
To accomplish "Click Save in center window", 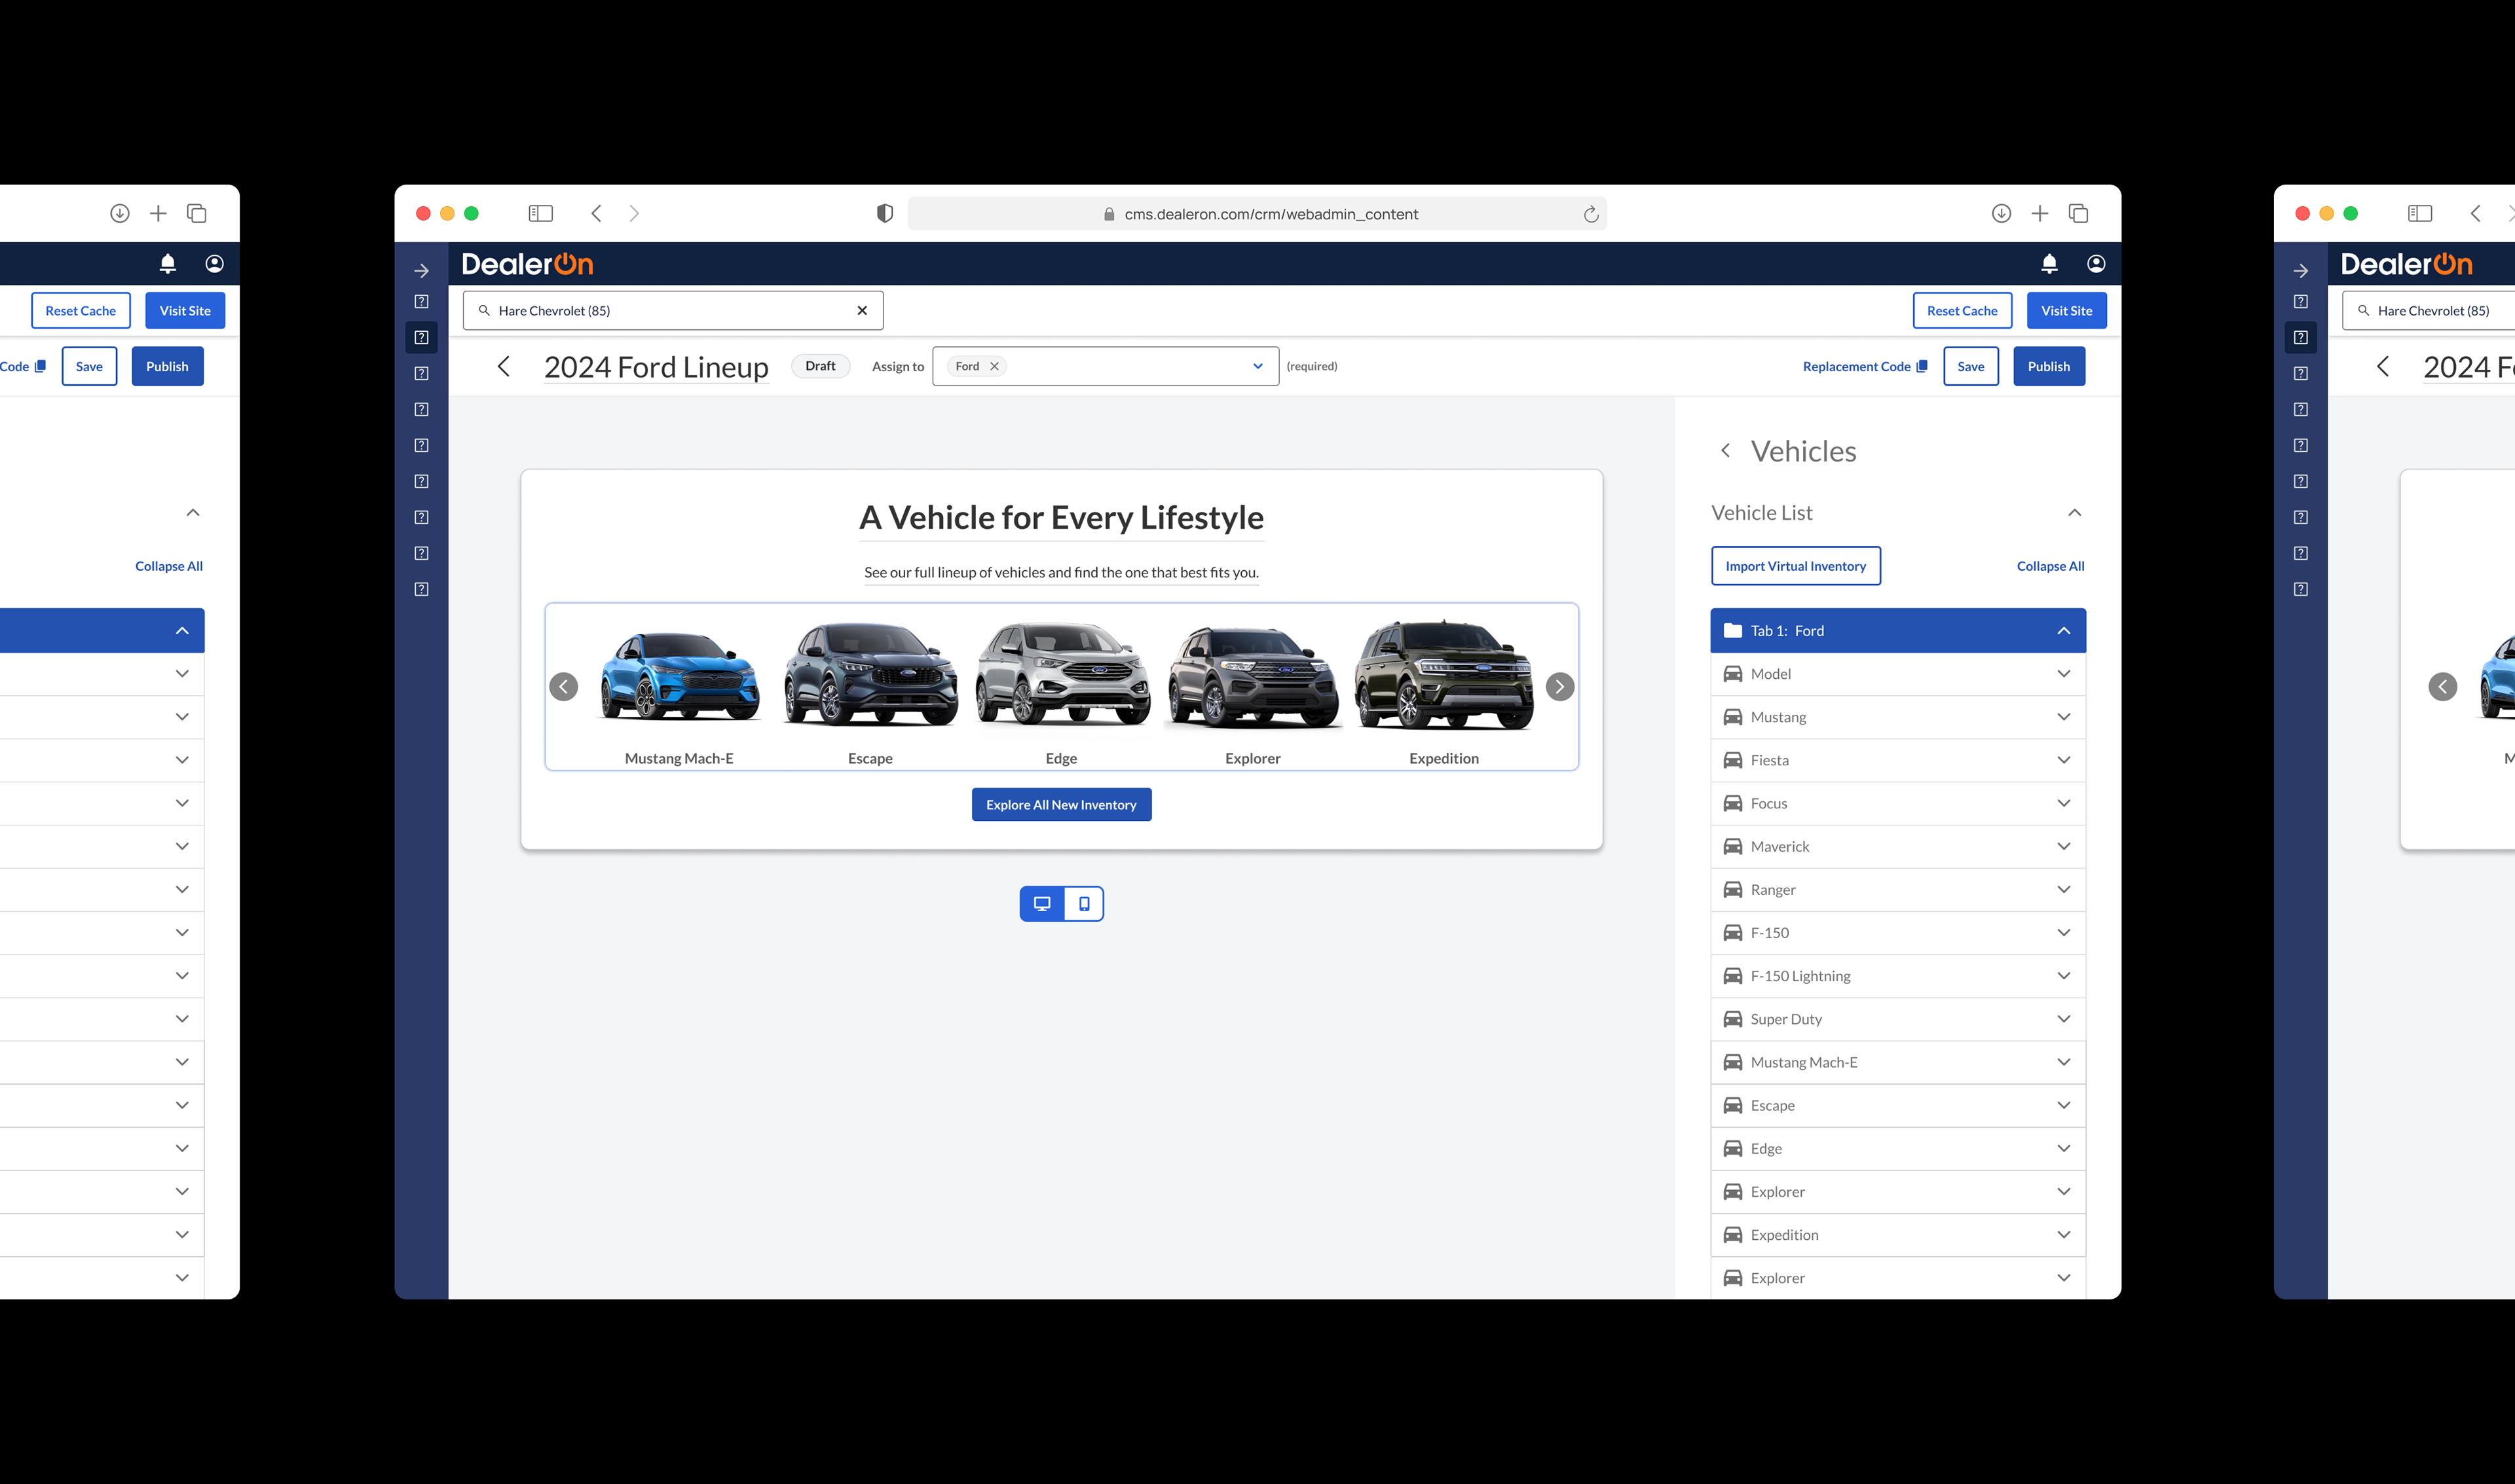I will pos(1970,367).
